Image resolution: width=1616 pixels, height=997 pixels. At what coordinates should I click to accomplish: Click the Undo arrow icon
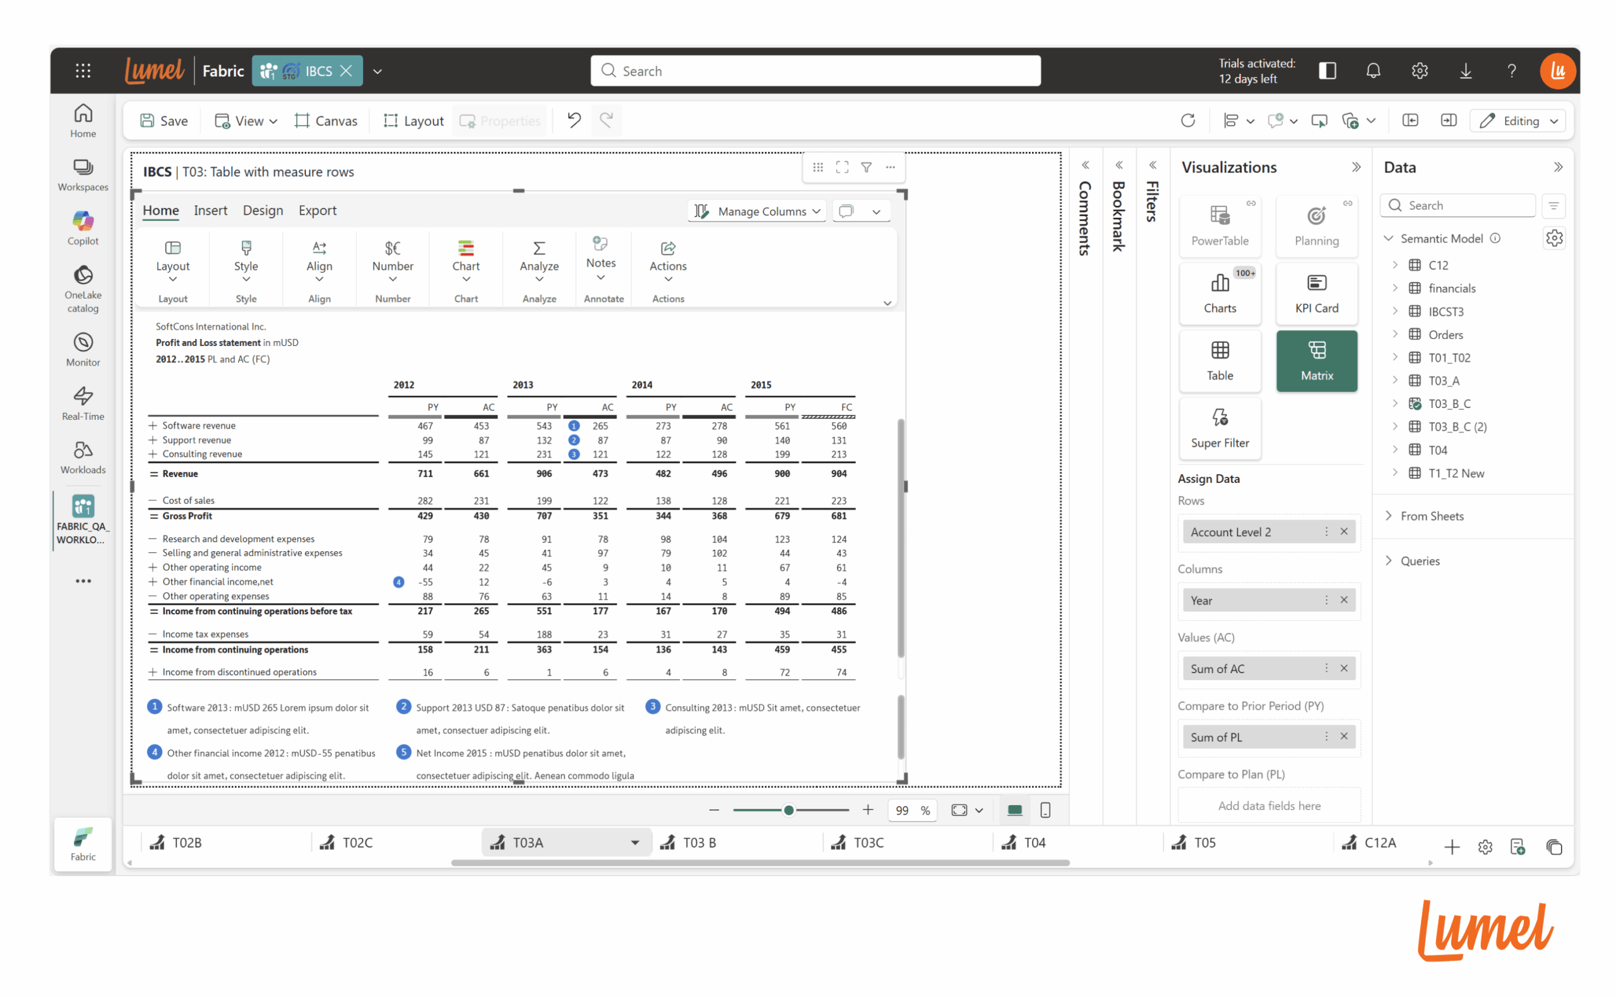click(x=573, y=120)
